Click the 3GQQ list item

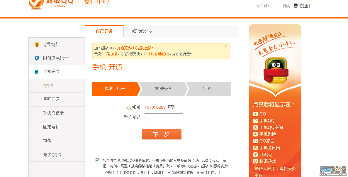tap(263, 154)
